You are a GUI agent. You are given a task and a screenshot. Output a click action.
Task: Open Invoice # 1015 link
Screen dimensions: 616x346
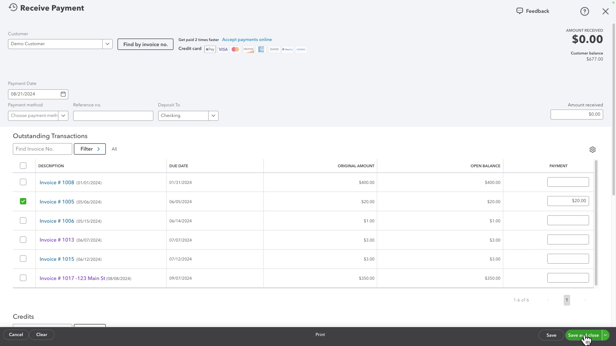coord(57,259)
